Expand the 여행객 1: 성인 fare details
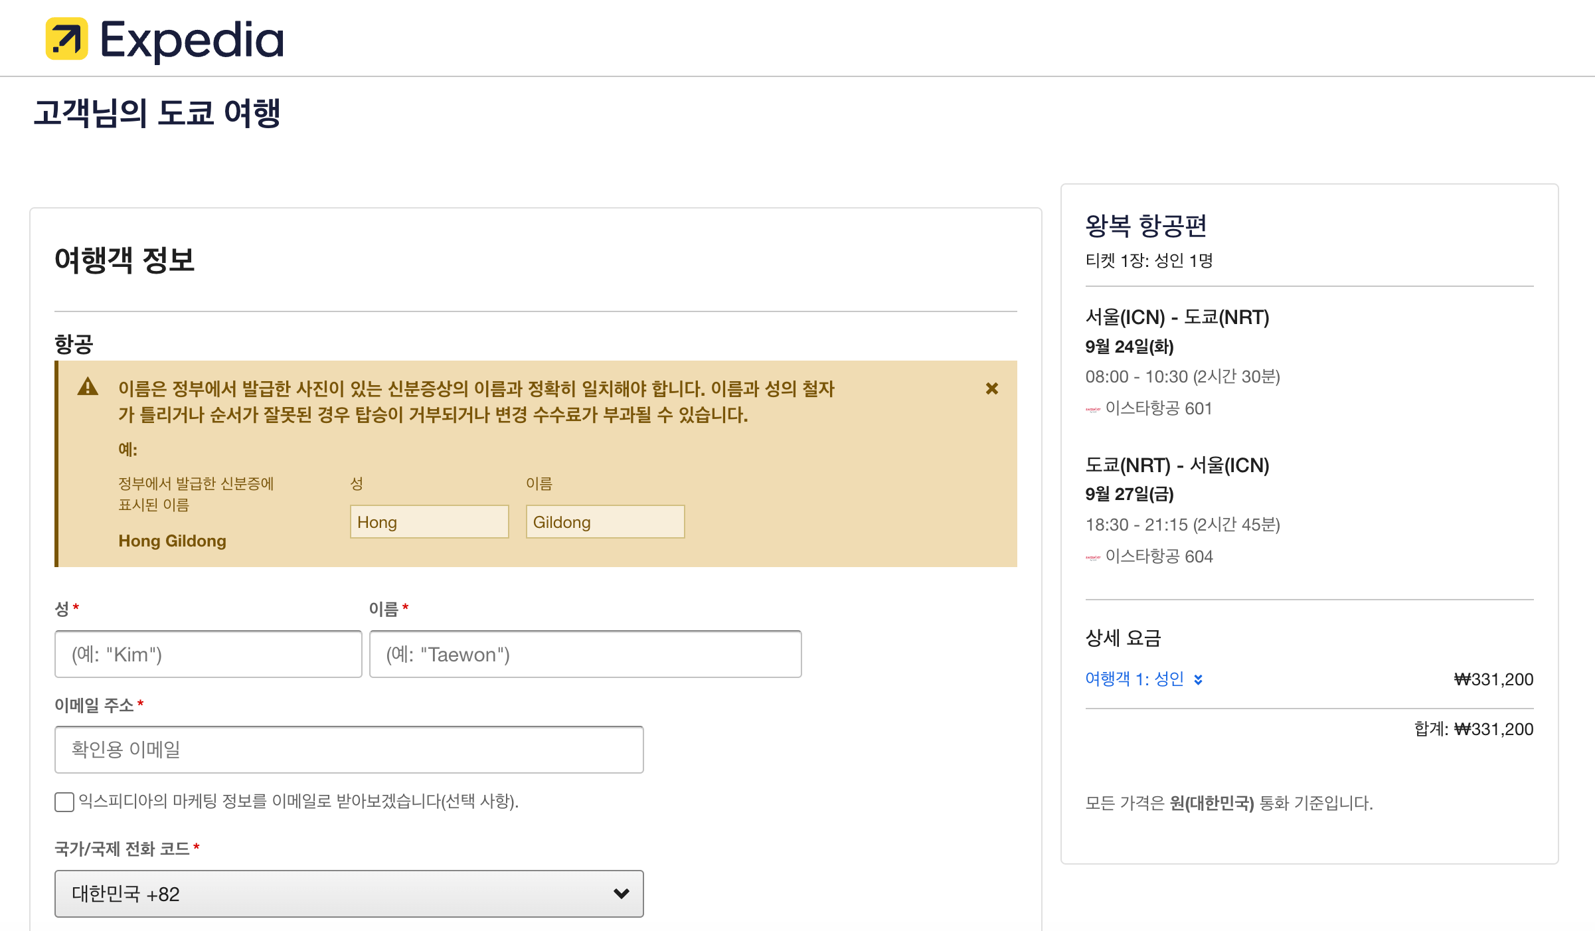The image size is (1595, 931). click(1134, 679)
